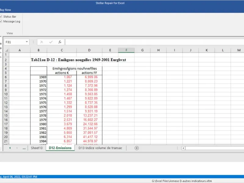Open the D13-indice volume de transac tab
This screenshot has width=244, height=183.
click(x=100, y=148)
